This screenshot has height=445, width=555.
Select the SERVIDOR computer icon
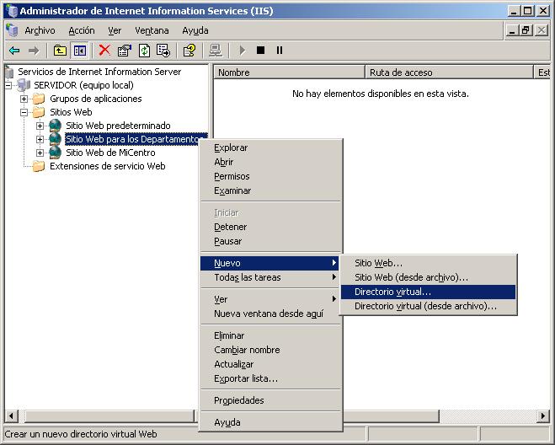(x=24, y=85)
